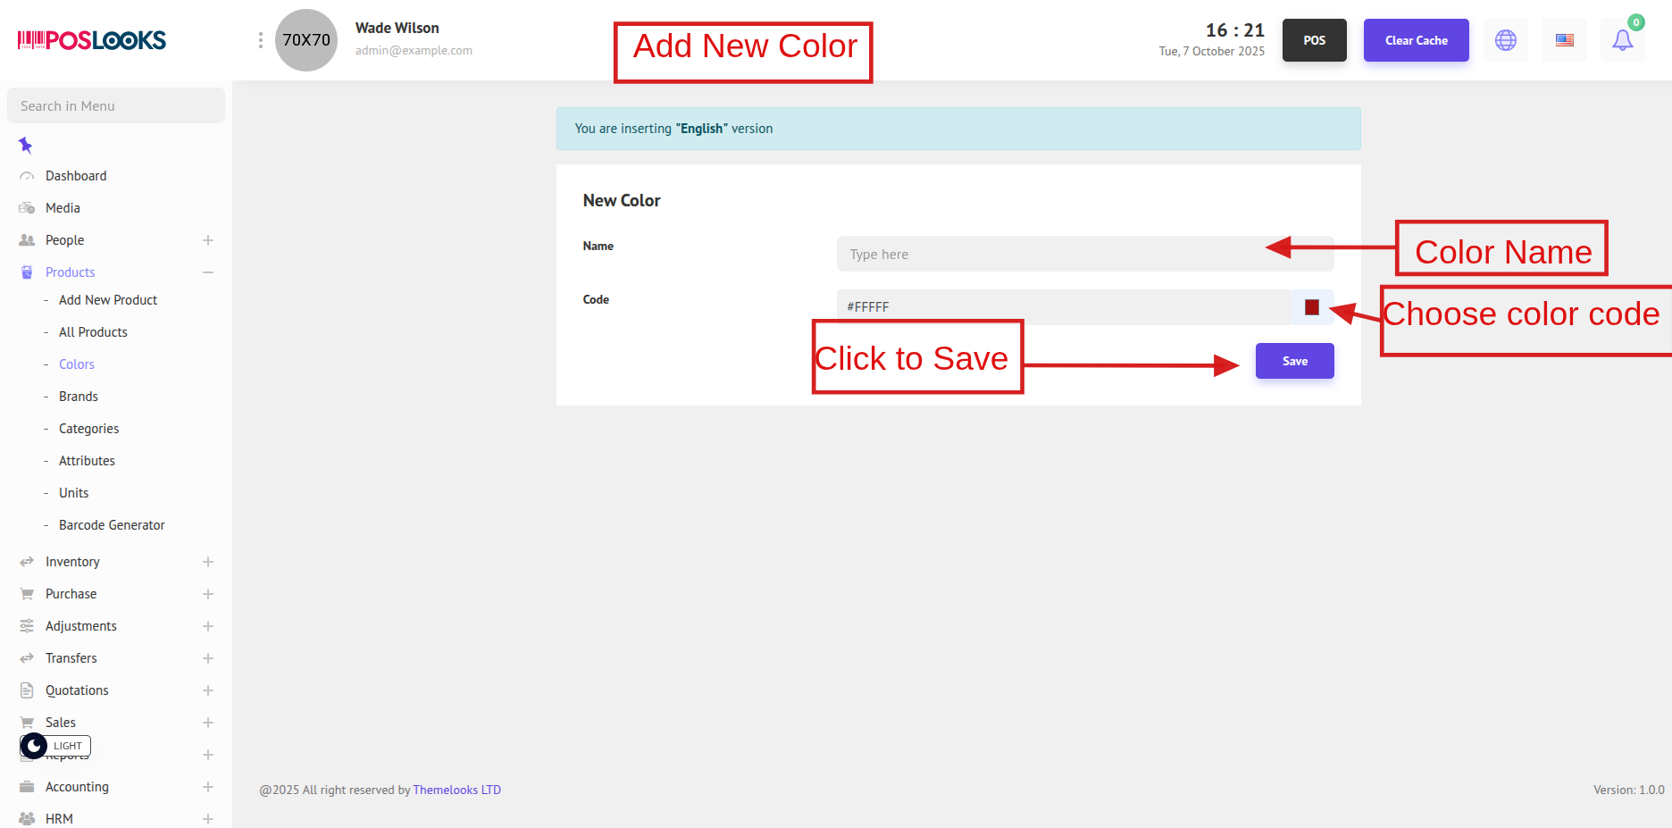Toggle the LIGHT theme mode switch
The width and height of the screenshot is (1672, 828).
coord(55,746)
